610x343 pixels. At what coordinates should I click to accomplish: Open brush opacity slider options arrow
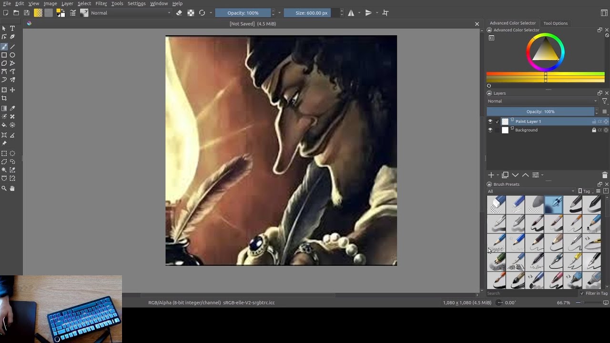pyautogui.click(x=279, y=13)
